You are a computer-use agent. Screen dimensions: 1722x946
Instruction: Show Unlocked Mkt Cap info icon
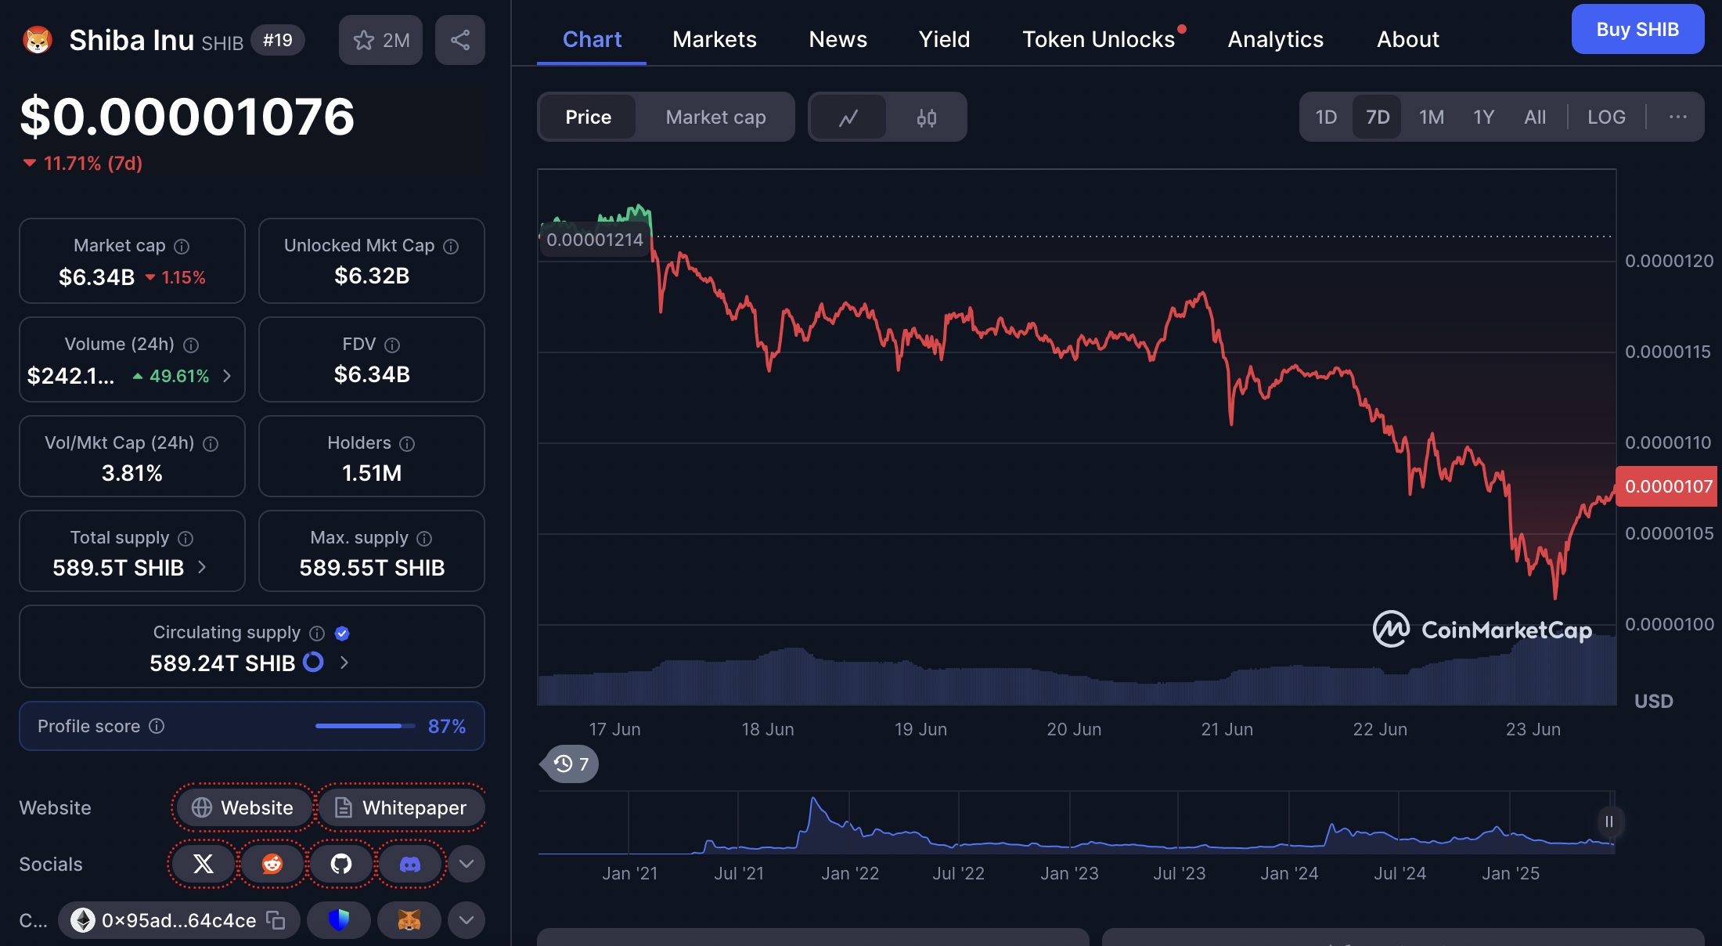point(451,247)
